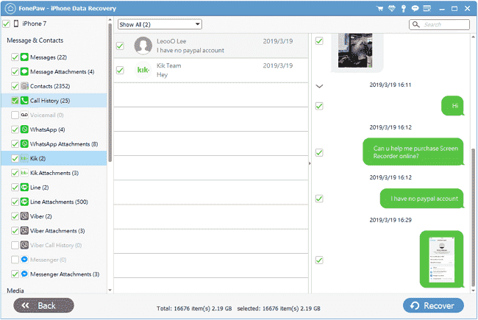This screenshot has height=320, width=478.
Task: Click the Line icon
Action: click(x=24, y=187)
